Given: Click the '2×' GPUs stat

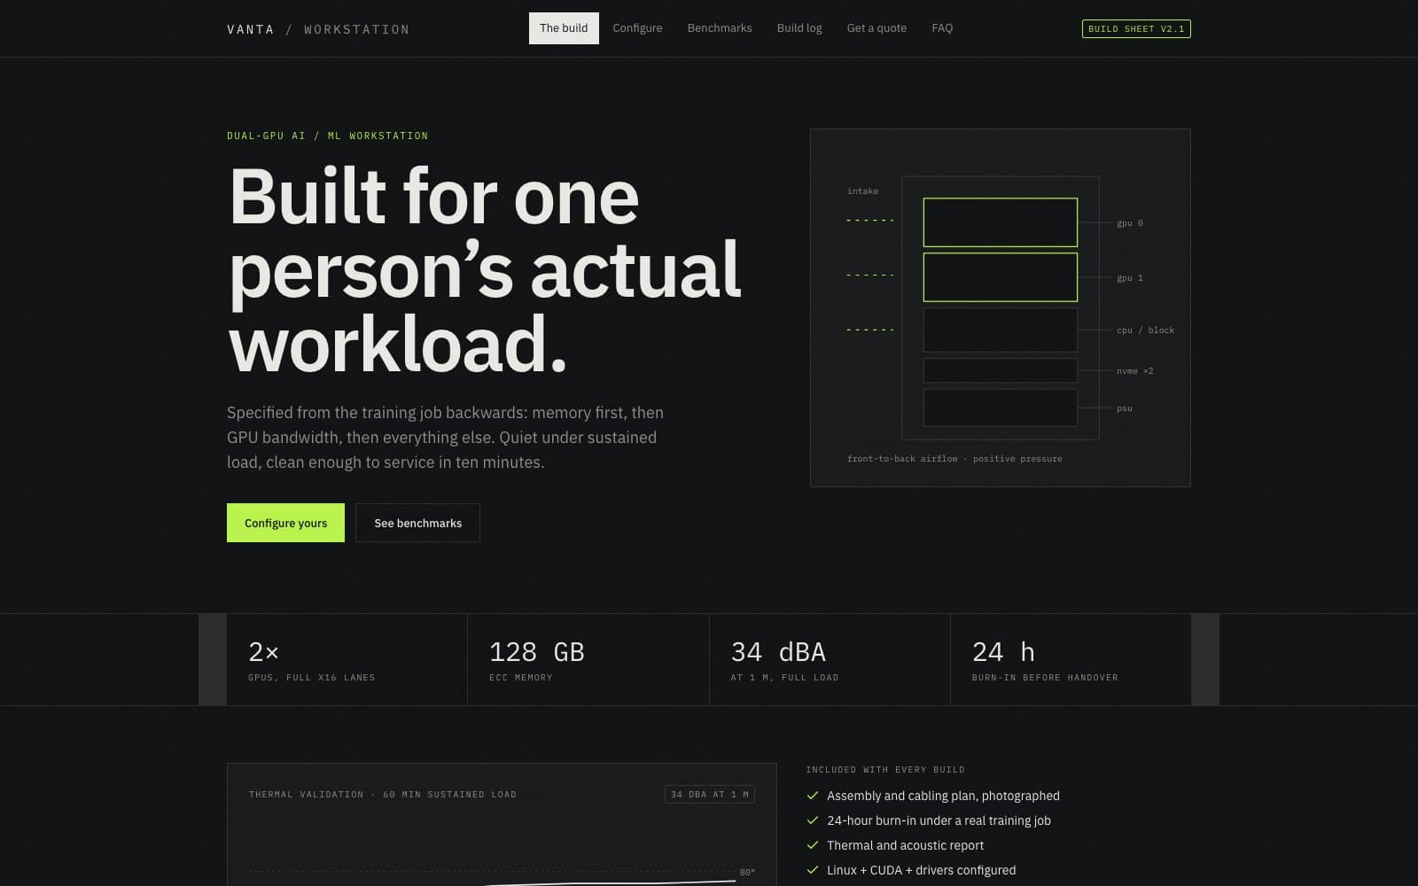Looking at the screenshot, I should tap(347, 660).
